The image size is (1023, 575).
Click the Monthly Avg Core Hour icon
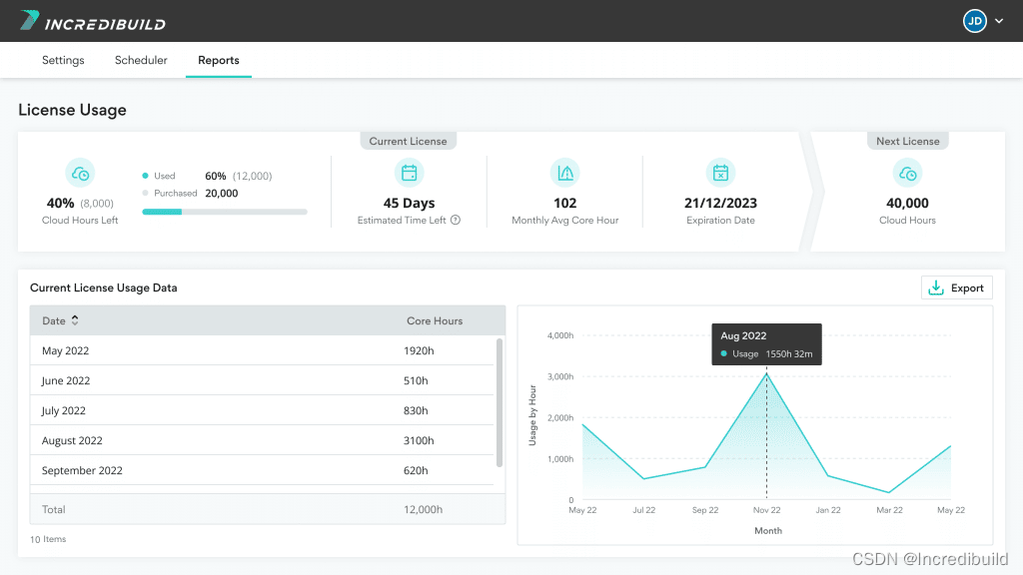click(x=565, y=173)
